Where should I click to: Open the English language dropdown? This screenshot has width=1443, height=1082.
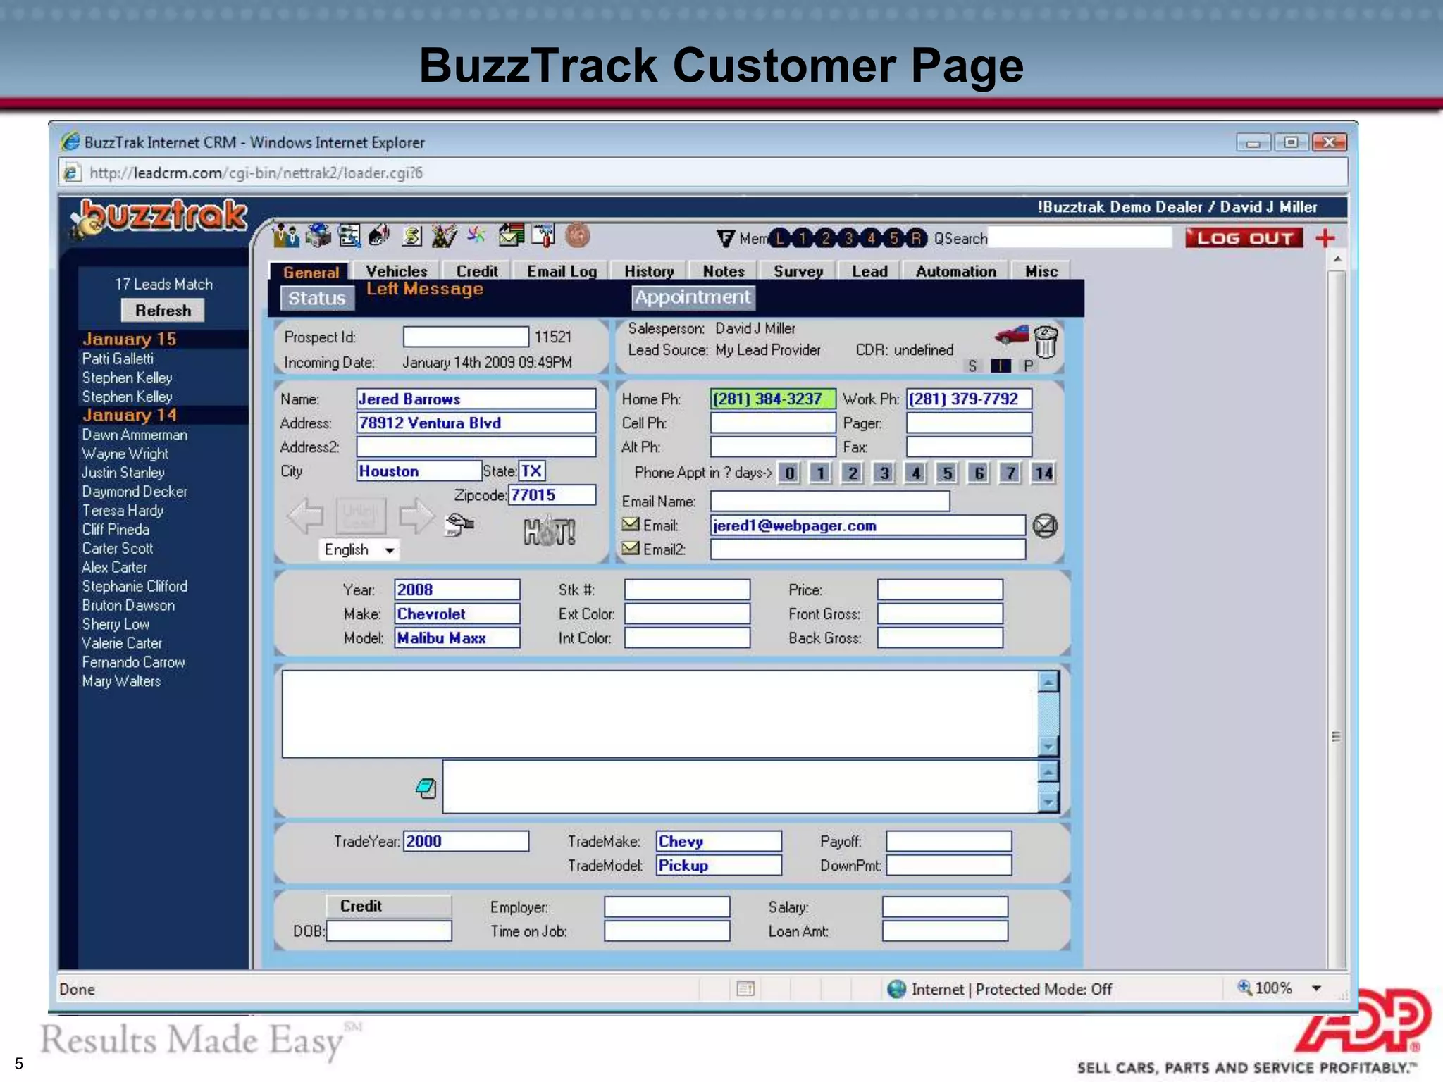[x=360, y=549]
